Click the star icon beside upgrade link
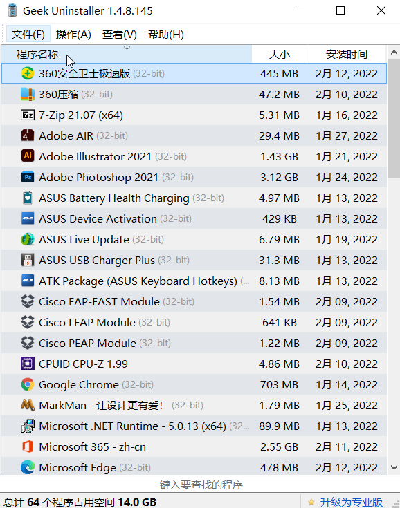This screenshot has width=400, height=508. click(x=311, y=502)
